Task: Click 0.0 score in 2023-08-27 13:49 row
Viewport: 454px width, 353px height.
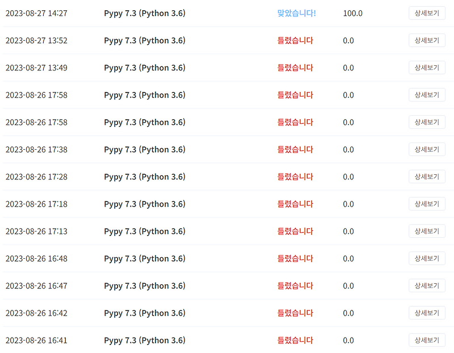Action: tap(348, 68)
